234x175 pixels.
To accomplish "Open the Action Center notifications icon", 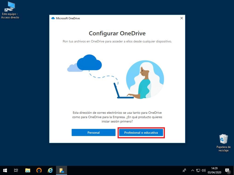I will (227, 170).
